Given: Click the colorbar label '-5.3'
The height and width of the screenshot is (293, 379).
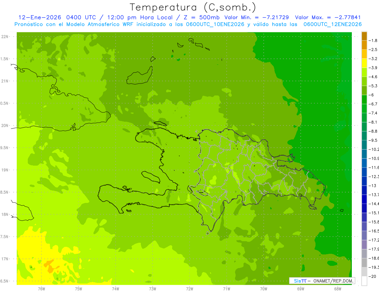Looking at the screenshot, I should 374,86.
